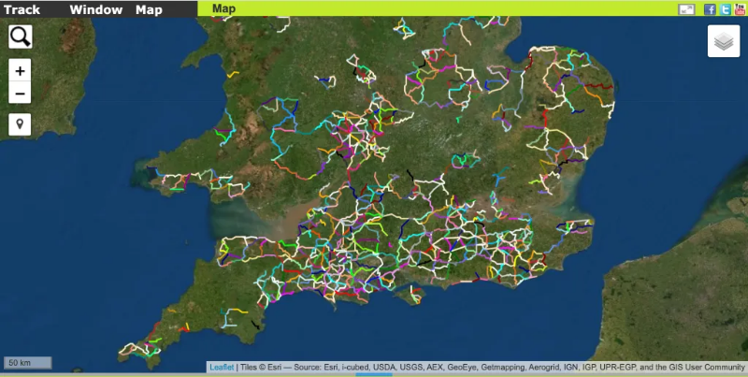The width and height of the screenshot is (748, 377).
Task: Open the Track menu
Action: tap(22, 9)
